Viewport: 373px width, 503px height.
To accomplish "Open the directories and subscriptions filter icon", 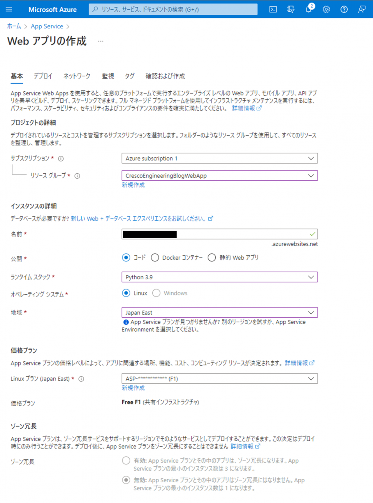I will pyautogui.click(x=291, y=9).
